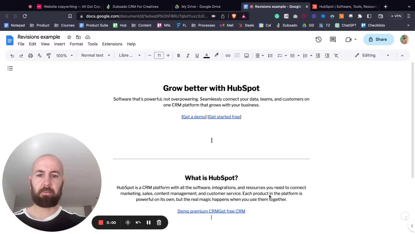
Task: Click the Meet camera icon
Action: pyautogui.click(x=349, y=39)
